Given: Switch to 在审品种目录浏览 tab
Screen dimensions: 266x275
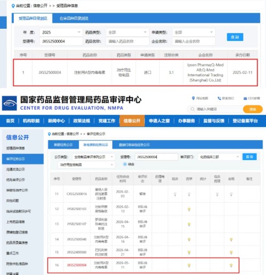Looking at the screenshot, I should pyautogui.click(x=74, y=19).
